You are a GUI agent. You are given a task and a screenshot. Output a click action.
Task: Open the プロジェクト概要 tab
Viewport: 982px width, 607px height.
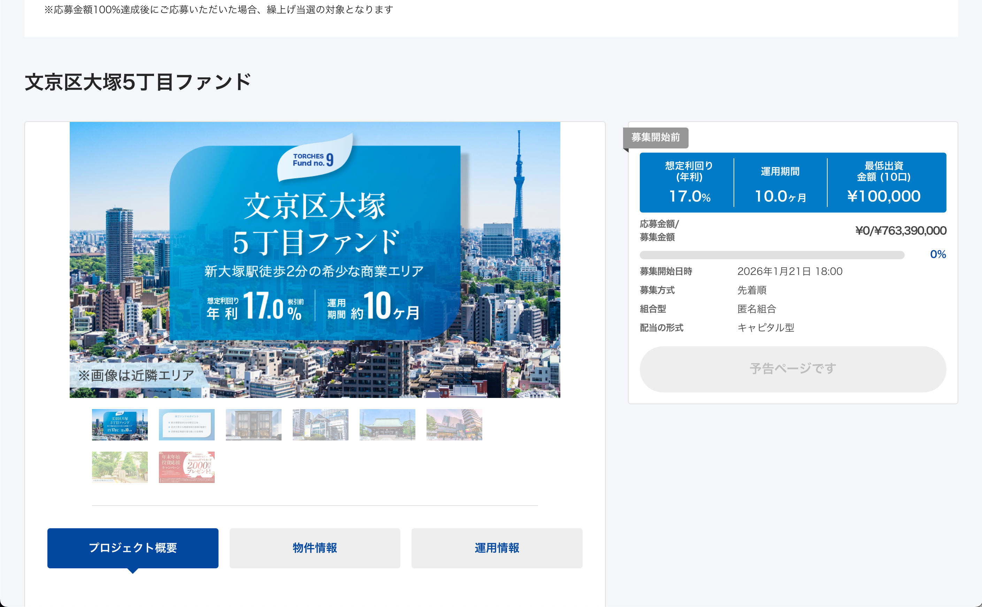132,547
